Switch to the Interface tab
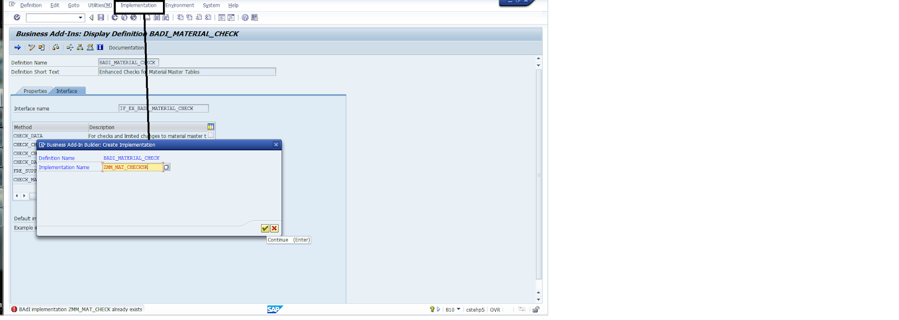Screen dimensions: 899x320 (x=67, y=91)
